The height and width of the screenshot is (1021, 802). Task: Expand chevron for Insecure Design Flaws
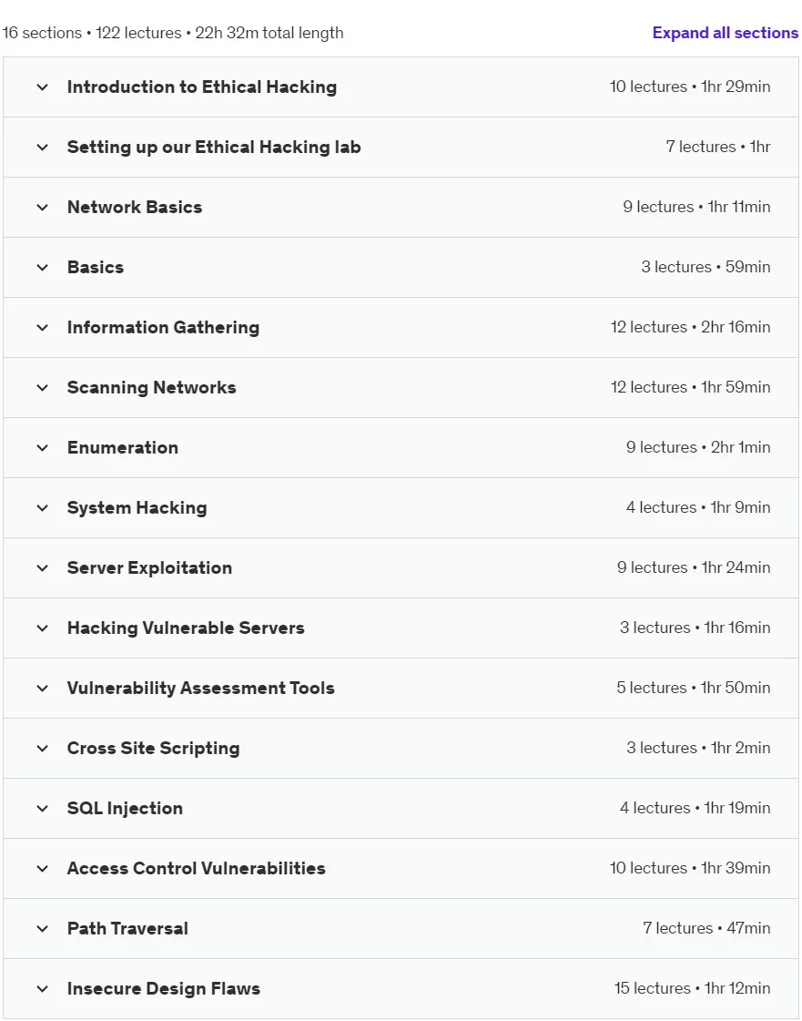[x=42, y=989]
